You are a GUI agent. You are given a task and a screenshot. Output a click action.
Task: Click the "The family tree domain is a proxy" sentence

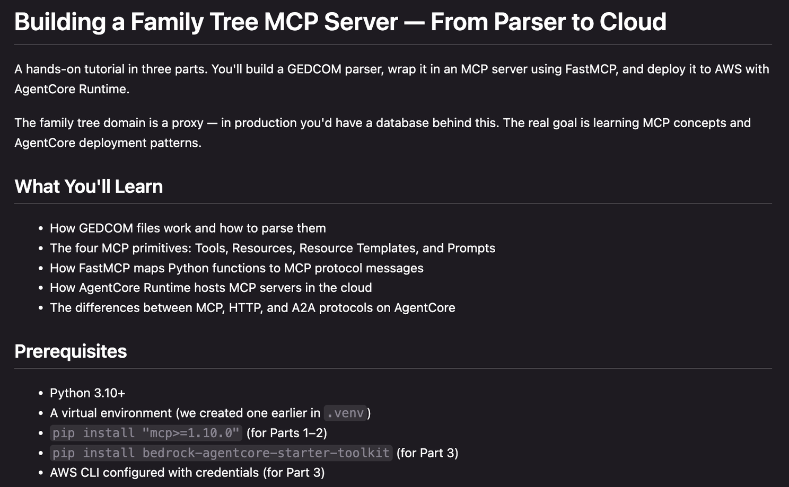[109, 123]
